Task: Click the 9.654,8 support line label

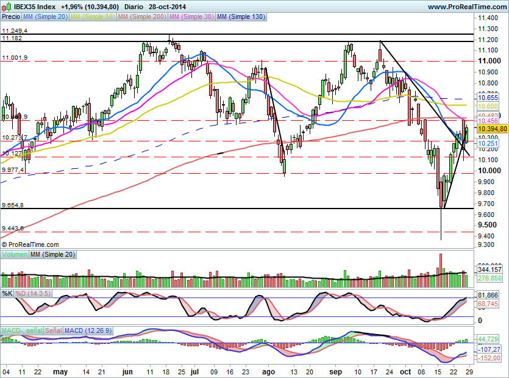Action: 13,205
